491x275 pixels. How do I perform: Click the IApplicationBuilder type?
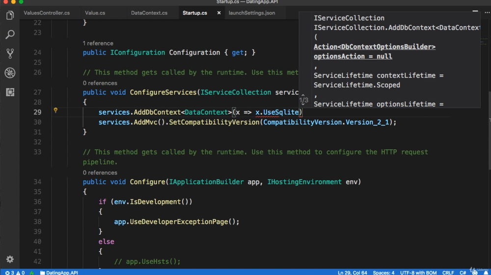click(x=206, y=182)
